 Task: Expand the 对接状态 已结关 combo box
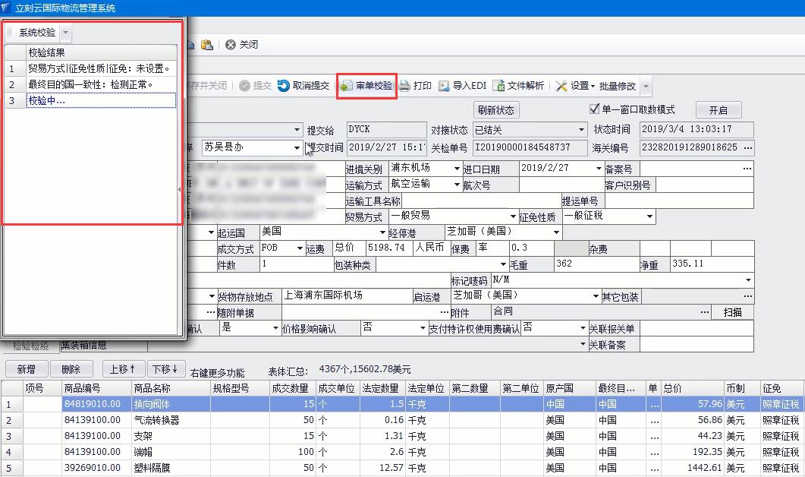tap(582, 130)
